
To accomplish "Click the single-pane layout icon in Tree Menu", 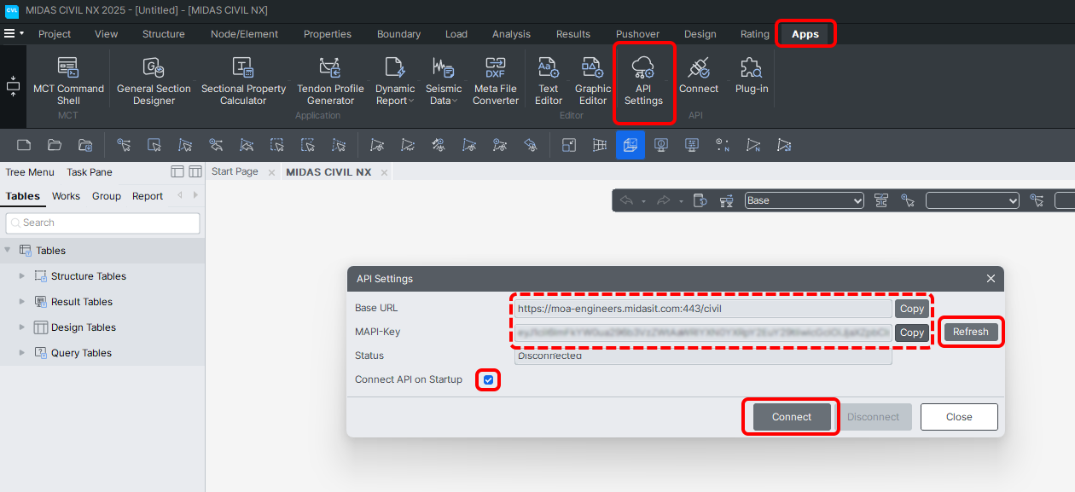I will pyautogui.click(x=177, y=171).
